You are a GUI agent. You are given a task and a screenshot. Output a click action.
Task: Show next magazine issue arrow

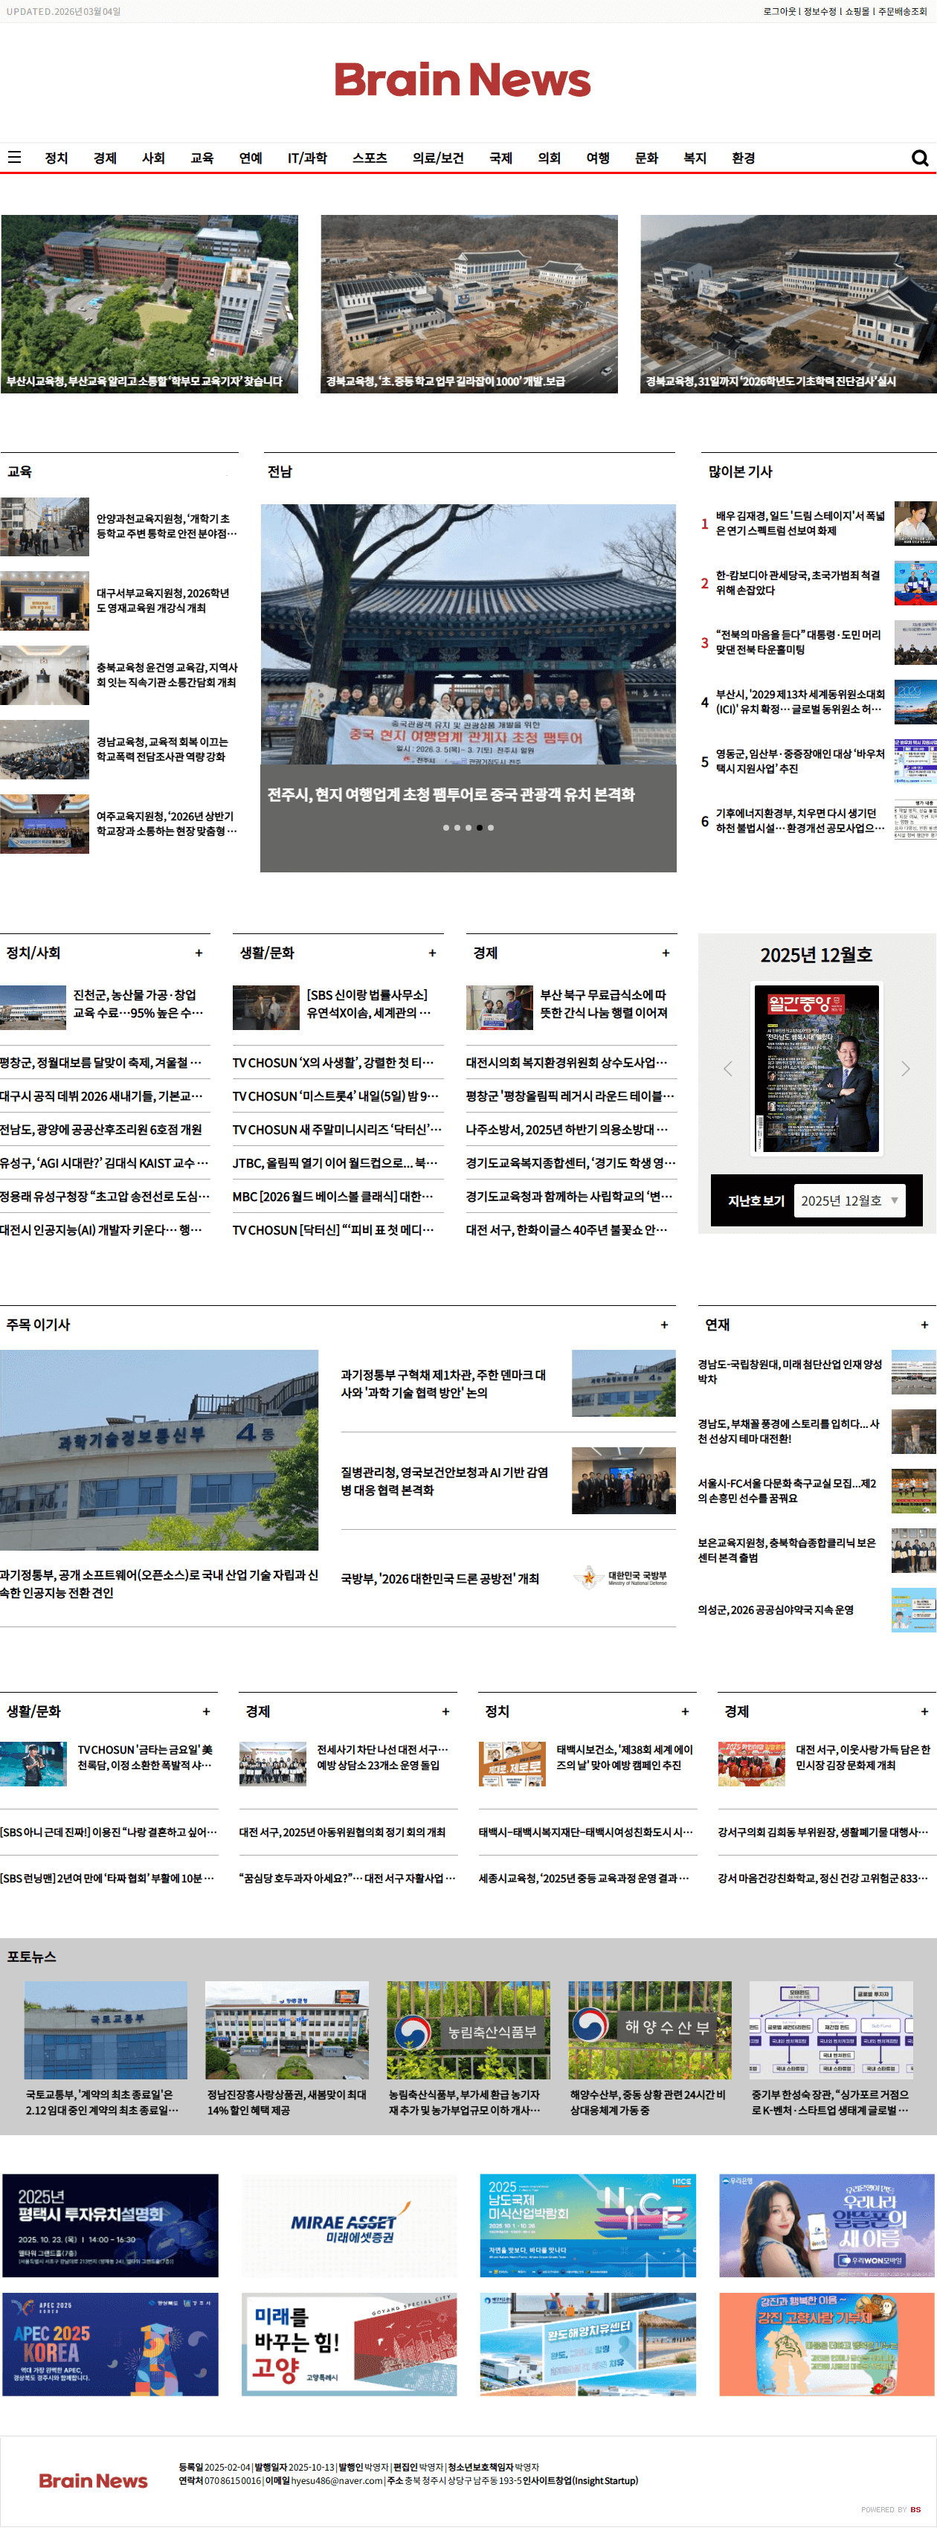904,1069
